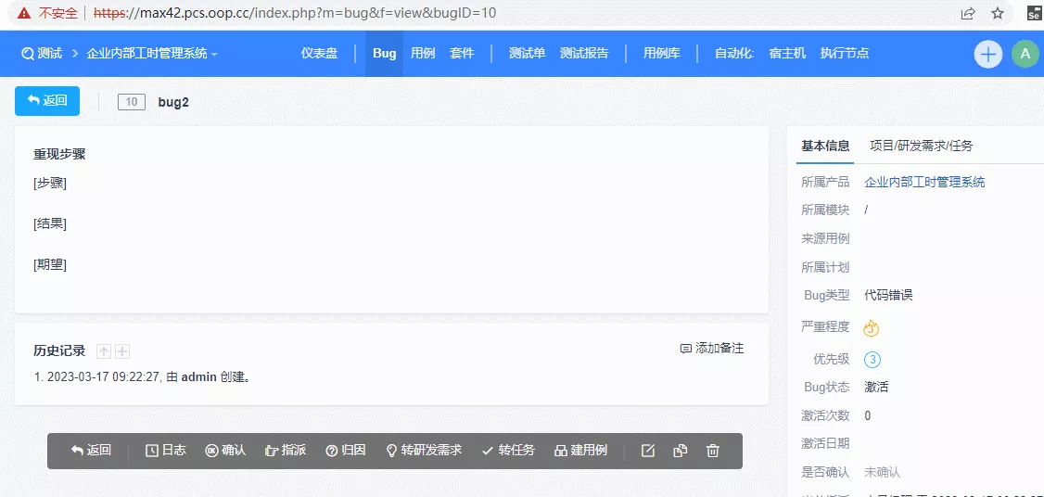Click the [步骤] text line
The height and width of the screenshot is (497, 1044).
[x=50, y=184]
